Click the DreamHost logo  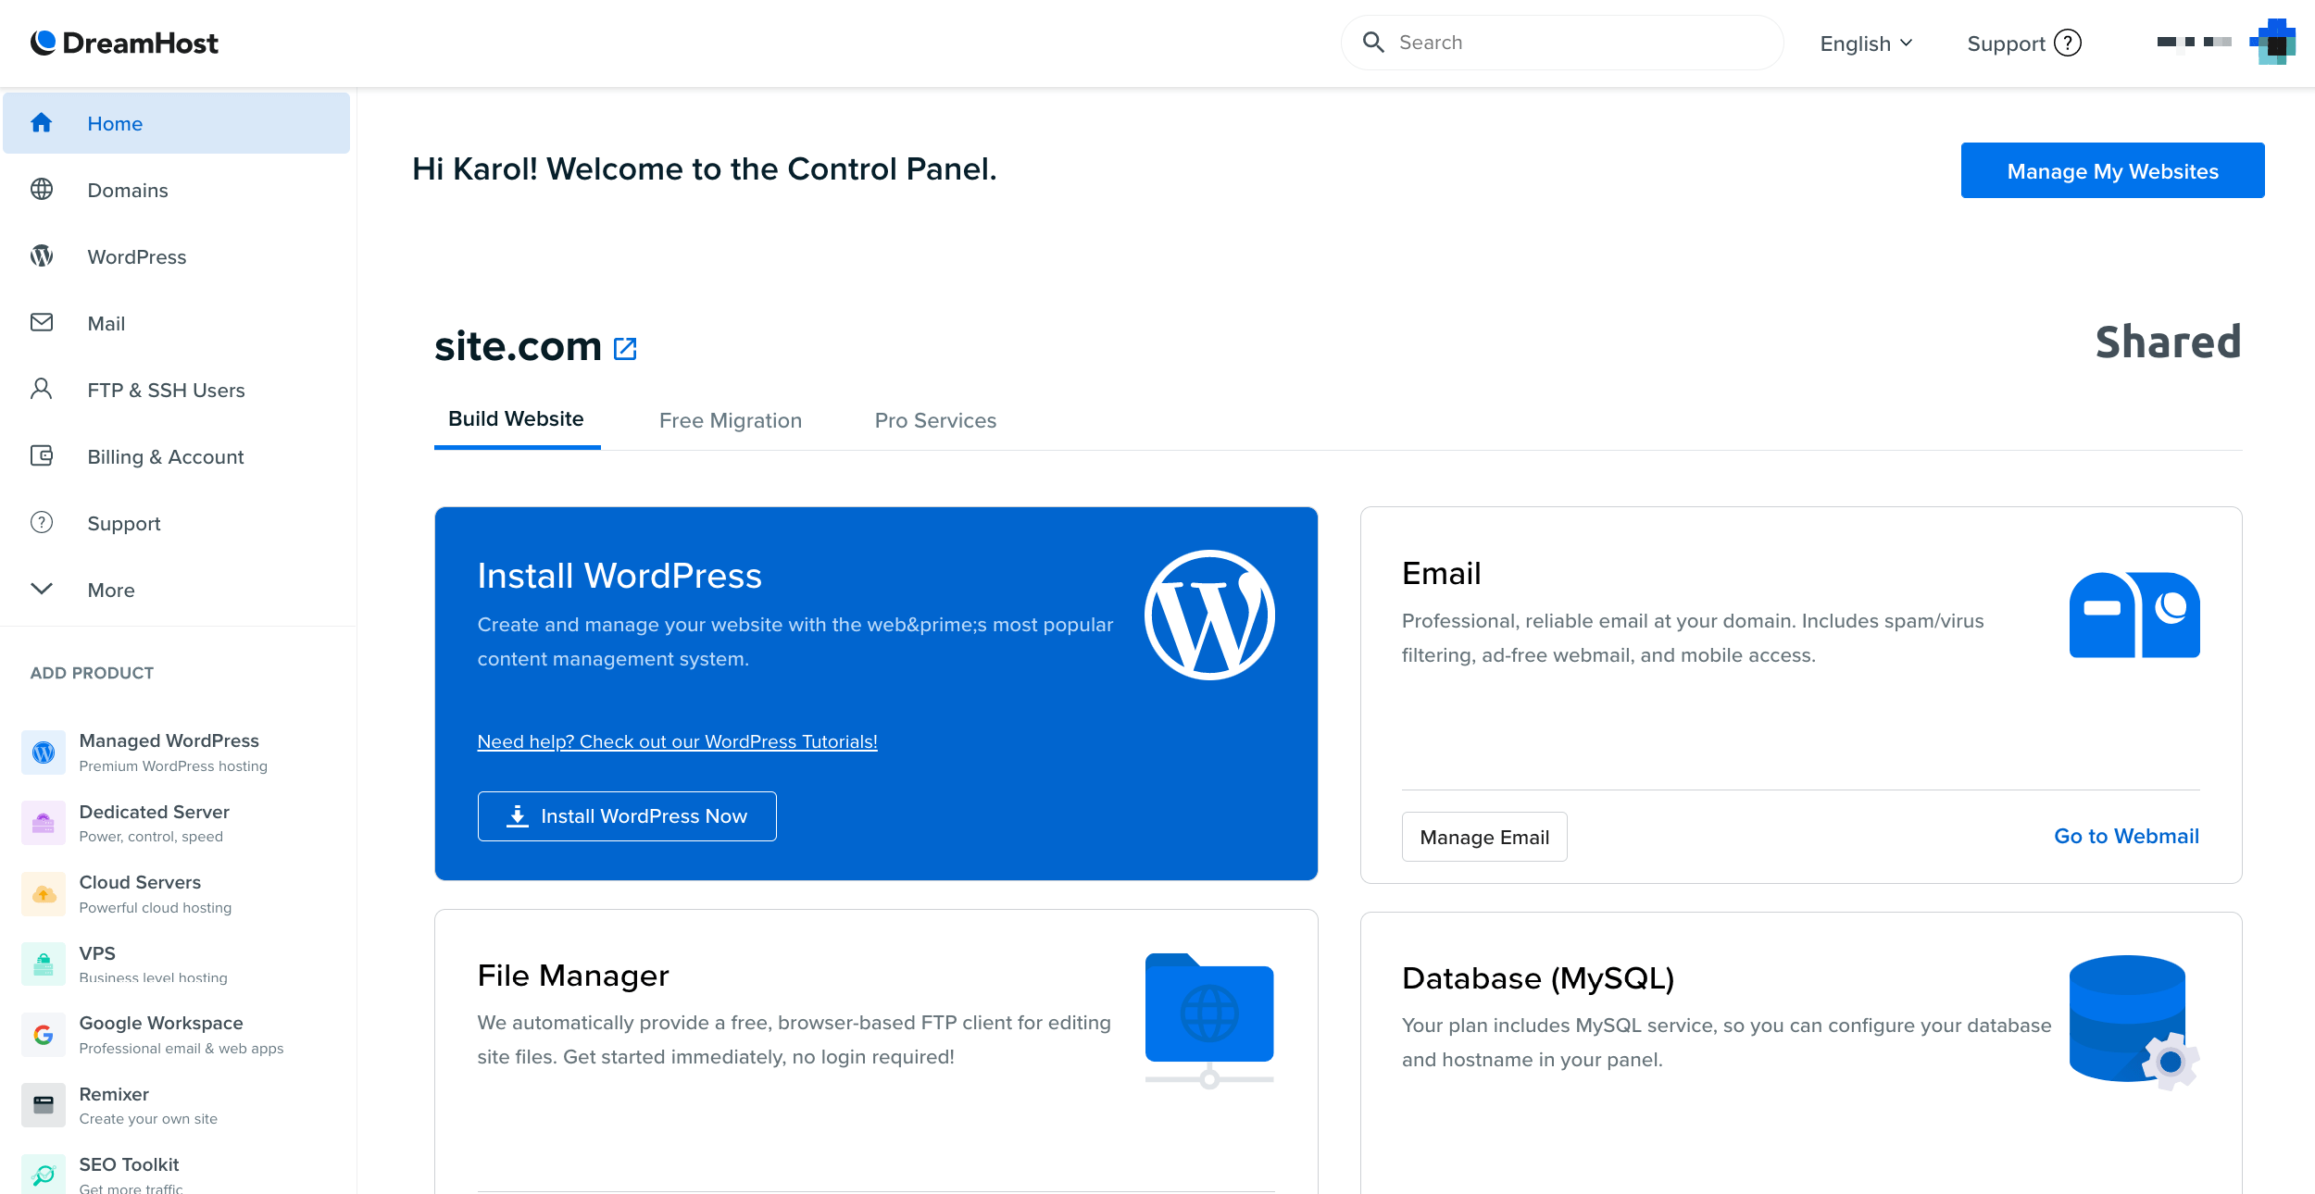[x=124, y=43]
